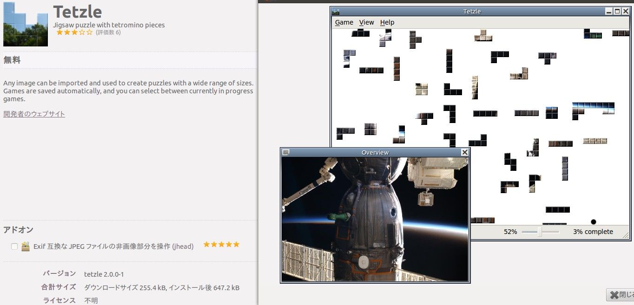Click the Tetzle zoom slider
The width and height of the screenshot is (634, 305).
(x=540, y=231)
